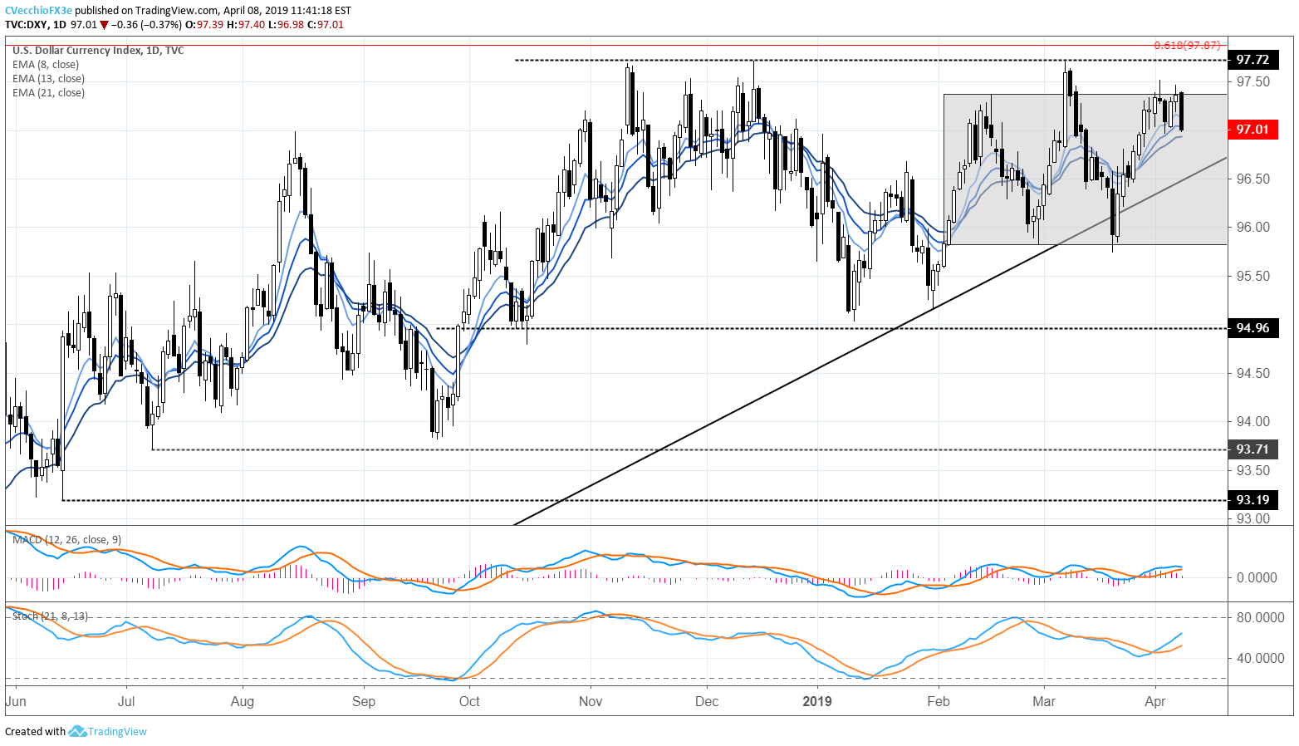Click the 2019 label on time axis
This screenshot has width=1299, height=746.
click(817, 701)
